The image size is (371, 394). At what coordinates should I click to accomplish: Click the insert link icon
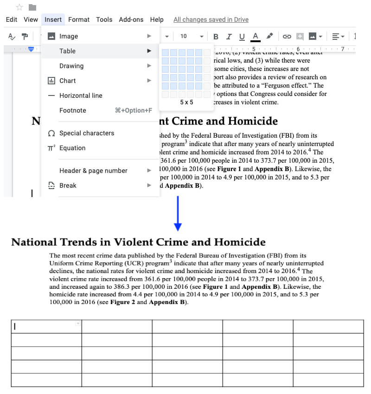click(287, 36)
